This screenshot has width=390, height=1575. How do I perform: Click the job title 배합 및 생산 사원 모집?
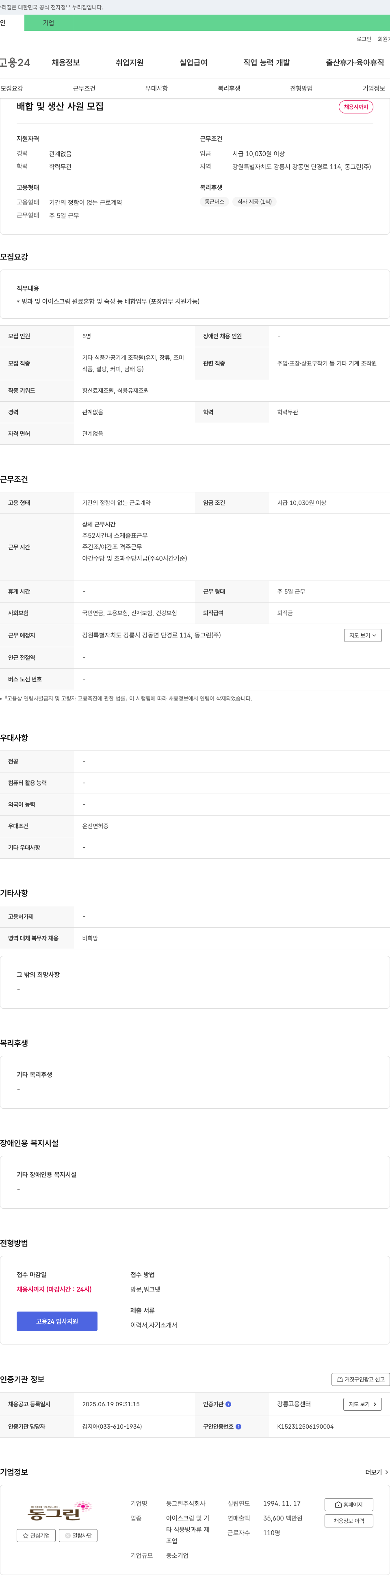pos(60,107)
